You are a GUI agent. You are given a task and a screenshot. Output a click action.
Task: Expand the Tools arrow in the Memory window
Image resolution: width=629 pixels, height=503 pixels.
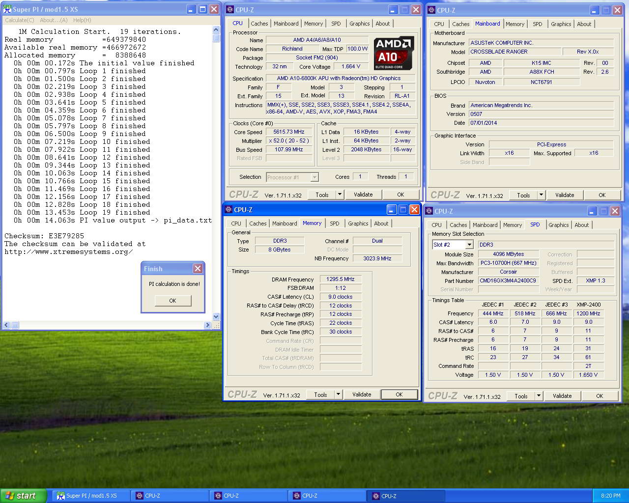pyautogui.click(x=338, y=394)
